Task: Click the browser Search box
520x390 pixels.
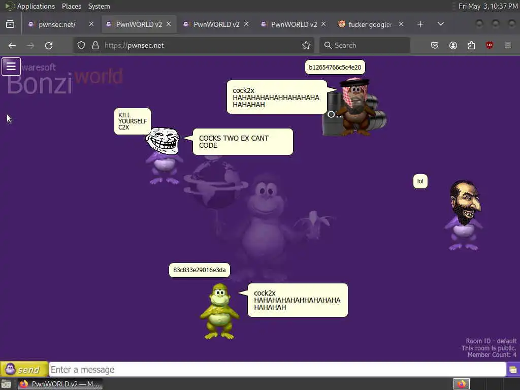Action: pos(365,45)
